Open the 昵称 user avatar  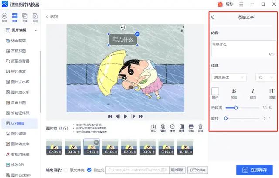[220, 4]
